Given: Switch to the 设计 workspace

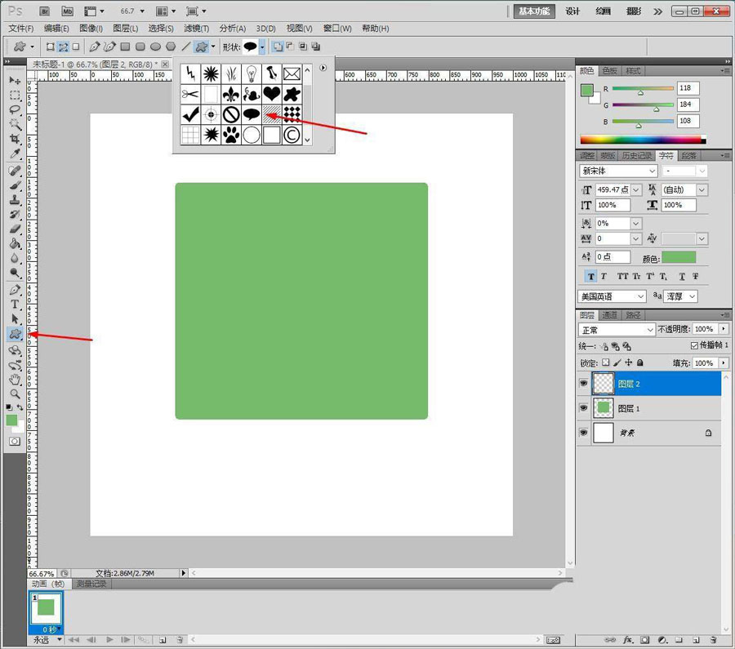Looking at the screenshot, I should (x=573, y=11).
